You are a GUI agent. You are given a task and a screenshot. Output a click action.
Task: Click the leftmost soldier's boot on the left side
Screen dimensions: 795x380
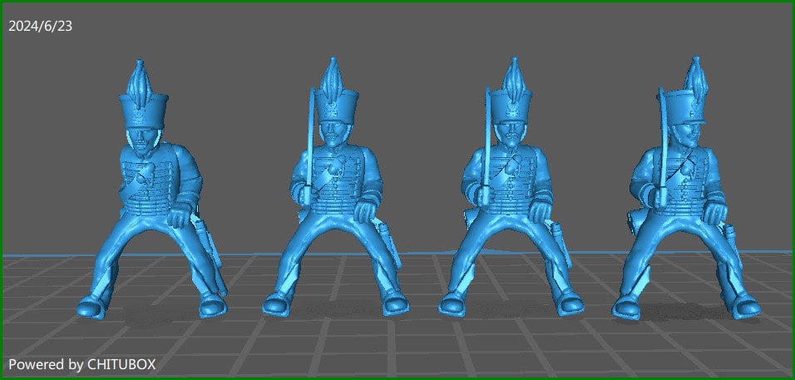(x=92, y=305)
